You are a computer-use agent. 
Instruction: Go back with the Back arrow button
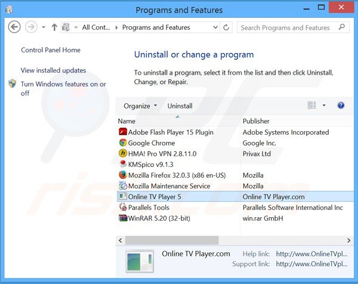pyautogui.click(x=14, y=27)
